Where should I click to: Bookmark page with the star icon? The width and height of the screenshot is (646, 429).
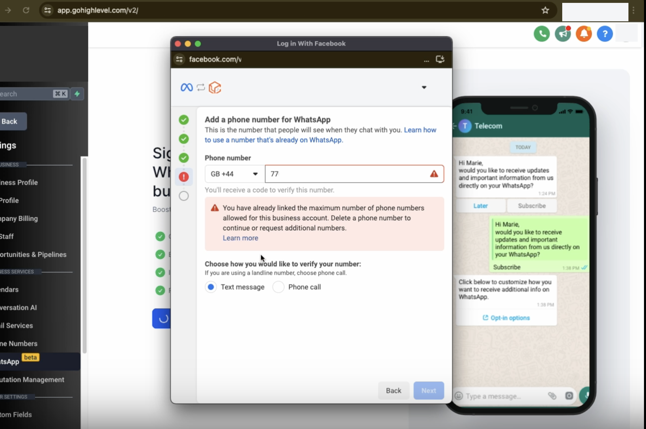(x=545, y=10)
